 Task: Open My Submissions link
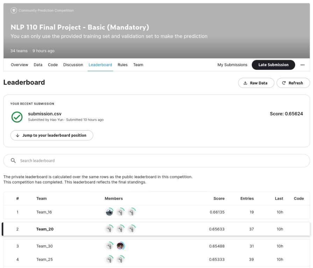coord(232,65)
